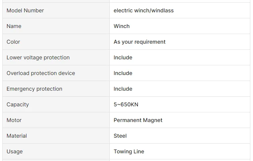
Task: Select the 'Permanent Magnet' value
Action: click(138, 120)
